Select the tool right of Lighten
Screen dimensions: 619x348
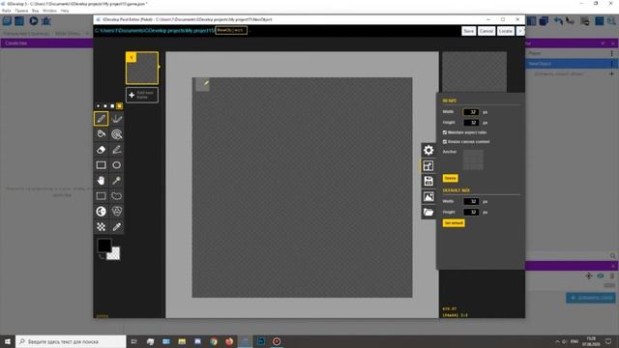point(116,211)
